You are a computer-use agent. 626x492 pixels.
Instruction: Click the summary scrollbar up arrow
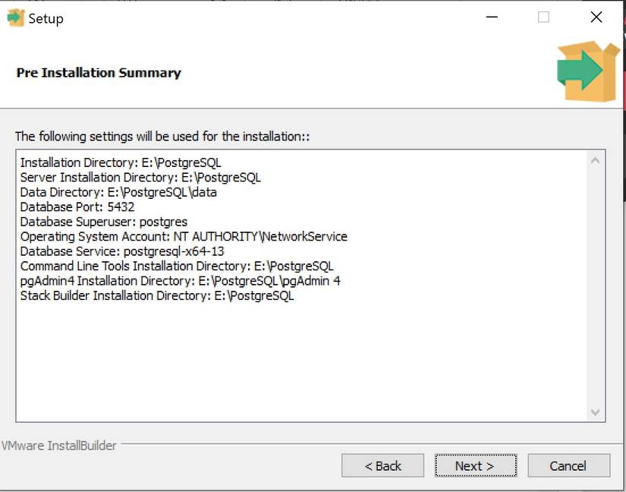tap(596, 161)
